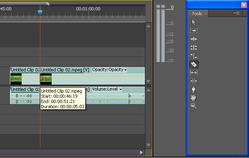Select the Slip tool
This screenshot has width=249, height=158.
pyautogui.click(x=194, y=73)
